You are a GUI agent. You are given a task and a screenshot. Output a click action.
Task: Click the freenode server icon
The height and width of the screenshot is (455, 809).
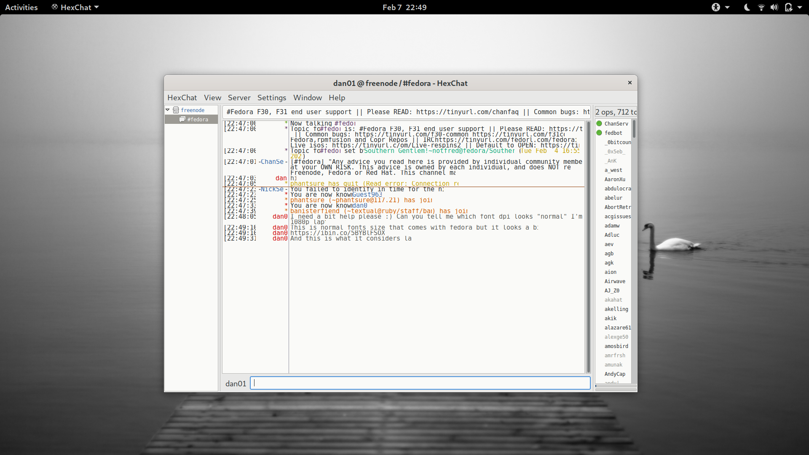[176, 110]
